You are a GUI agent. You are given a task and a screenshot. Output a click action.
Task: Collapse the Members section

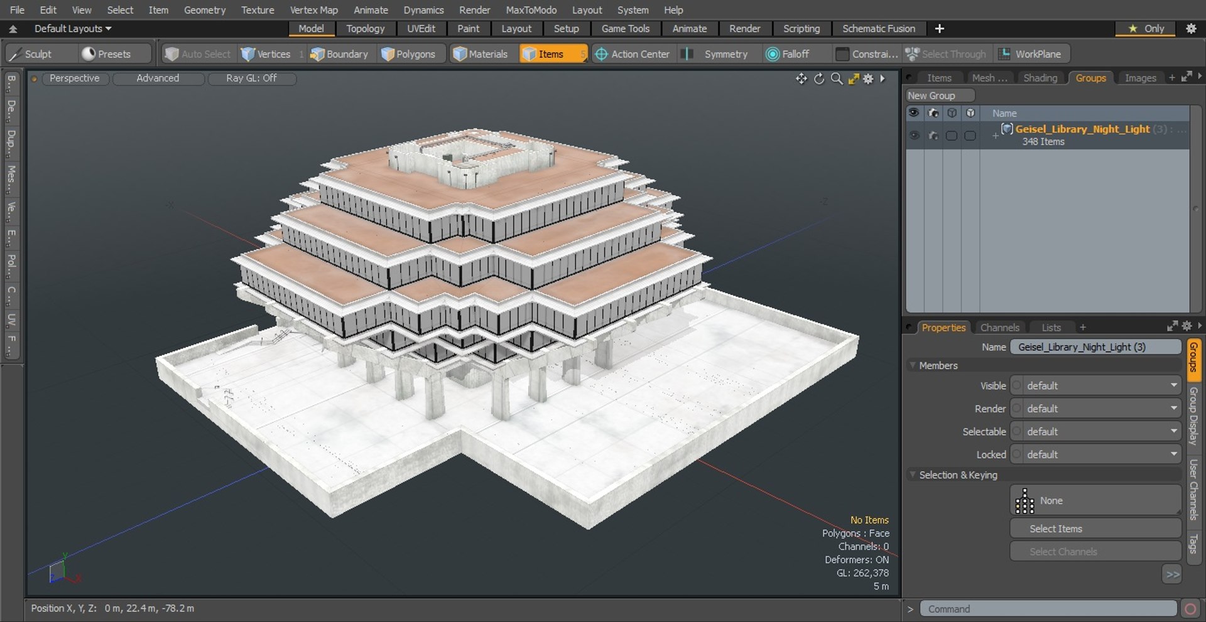(x=913, y=365)
